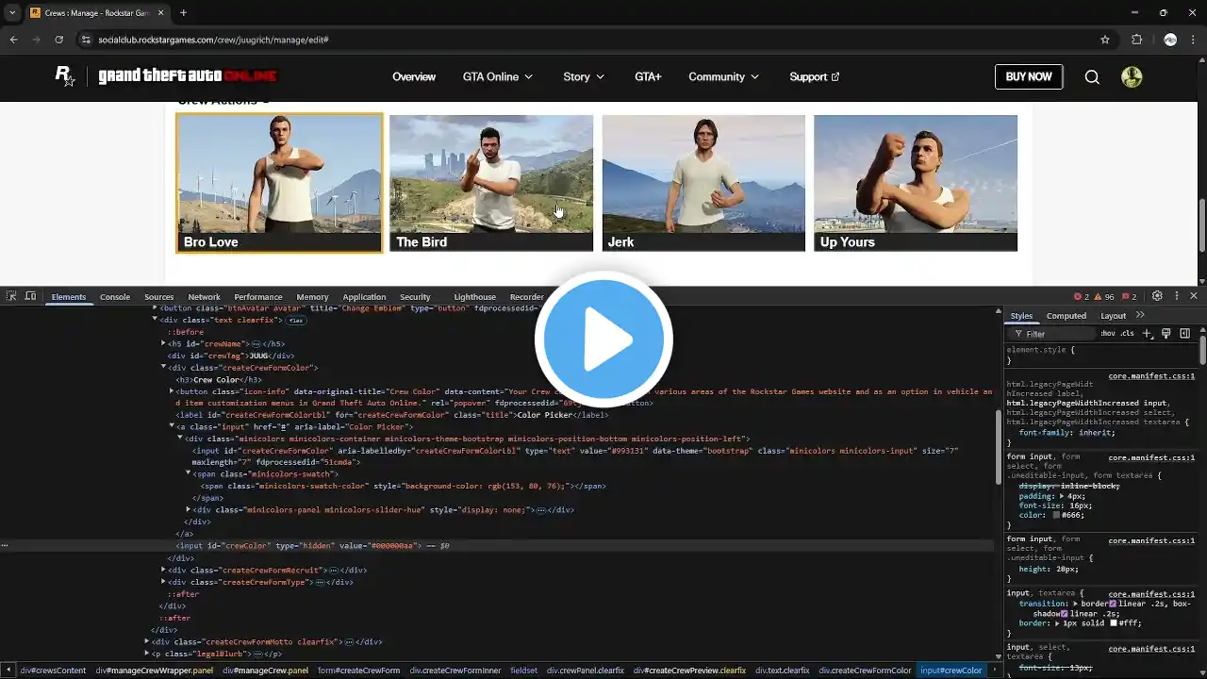Open DevTools customize three-dot menu

1176,296
